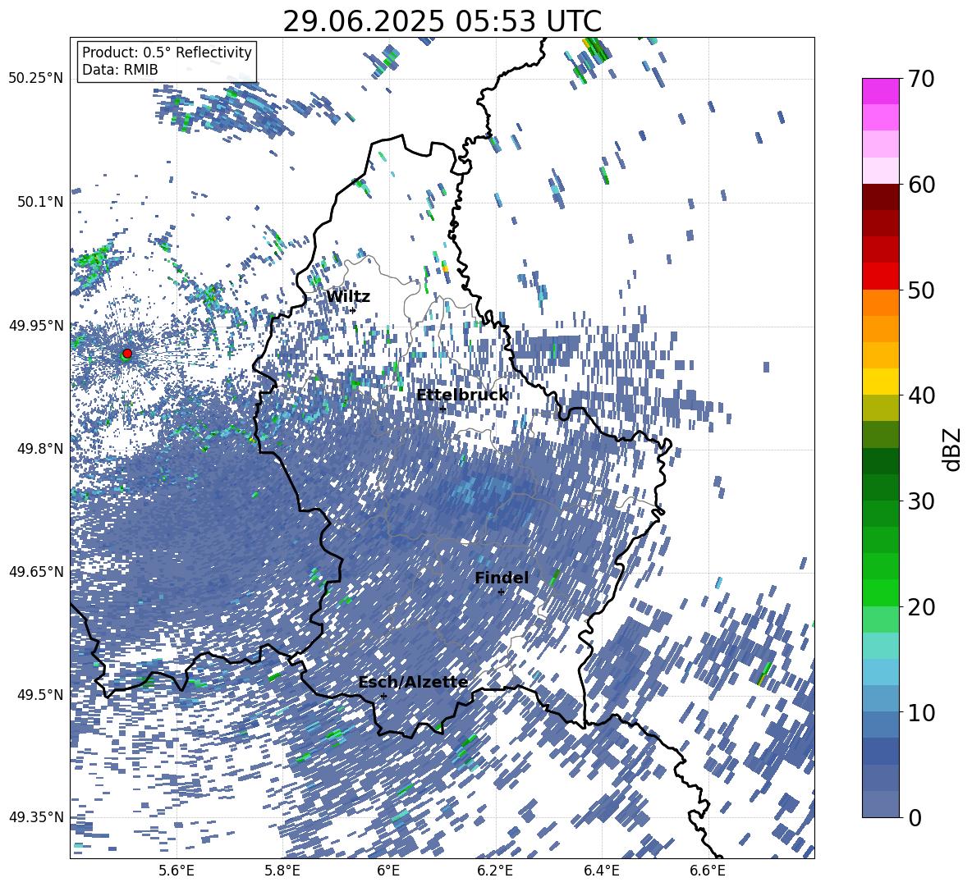Click the Findel cross marker

(x=501, y=592)
